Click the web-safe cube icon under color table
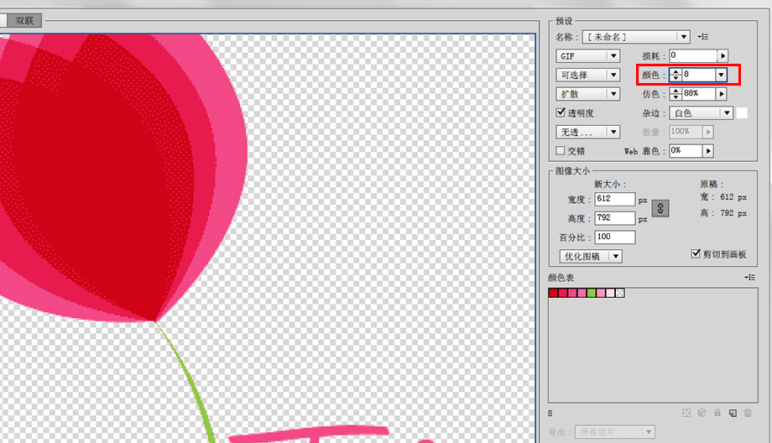The height and width of the screenshot is (443, 772). click(x=702, y=413)
